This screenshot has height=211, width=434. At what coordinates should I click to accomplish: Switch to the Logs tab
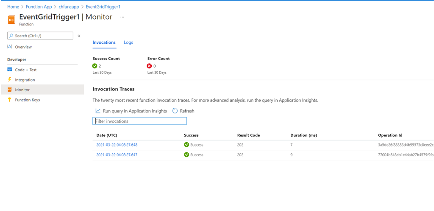[128, 42]
